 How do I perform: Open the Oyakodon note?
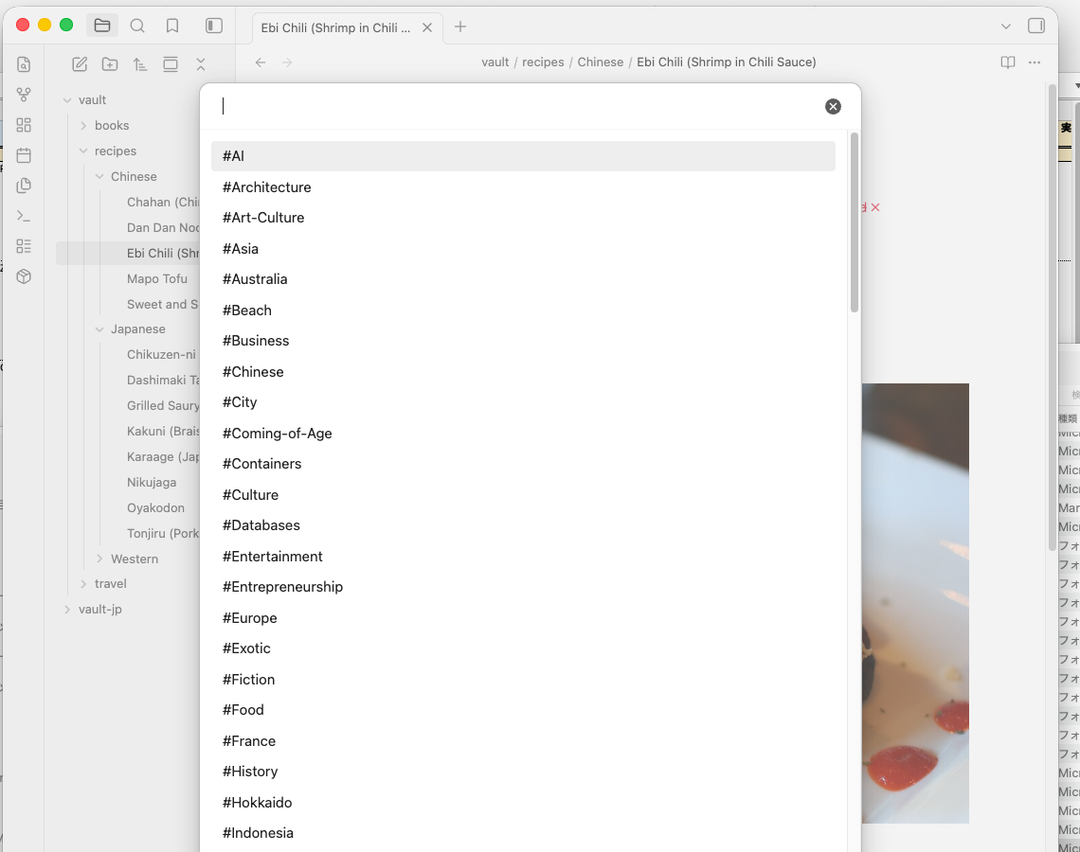coord(155,508)
